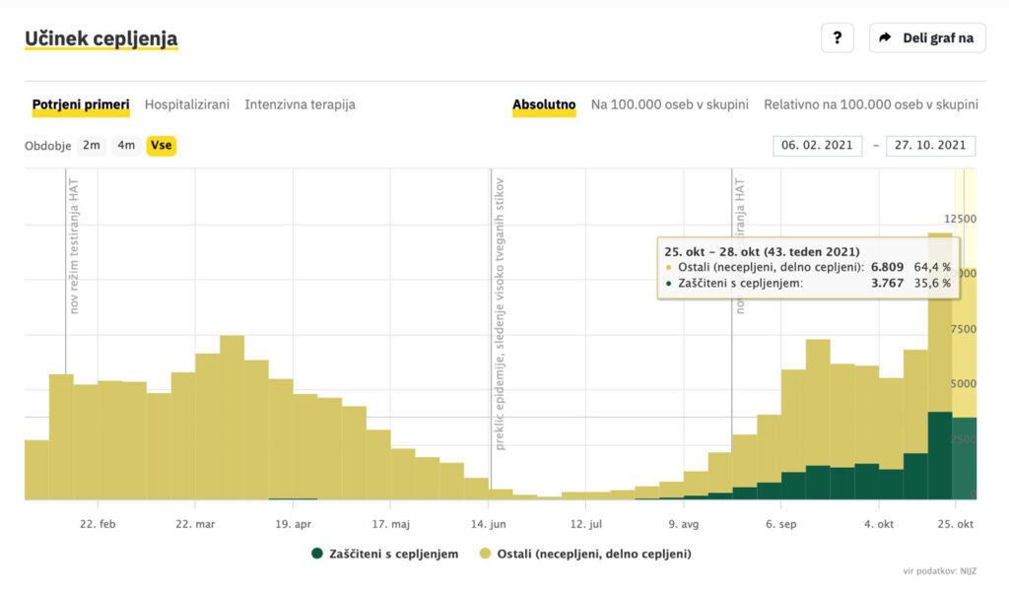Screen dimensions: 1009x592
Task: Click the dark green legend dot
Action: [317, 554]
